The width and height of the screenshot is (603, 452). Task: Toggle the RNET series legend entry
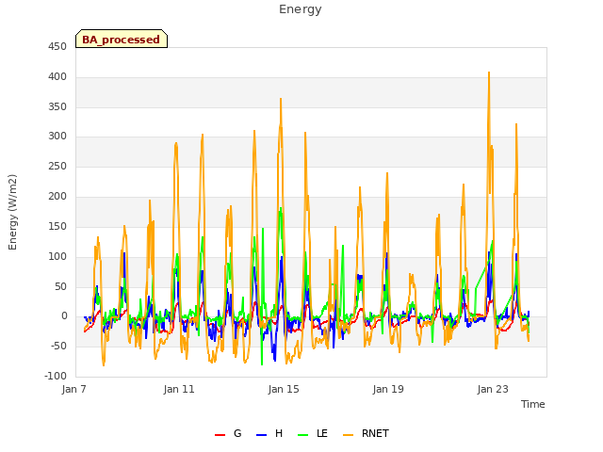(366, 433)
